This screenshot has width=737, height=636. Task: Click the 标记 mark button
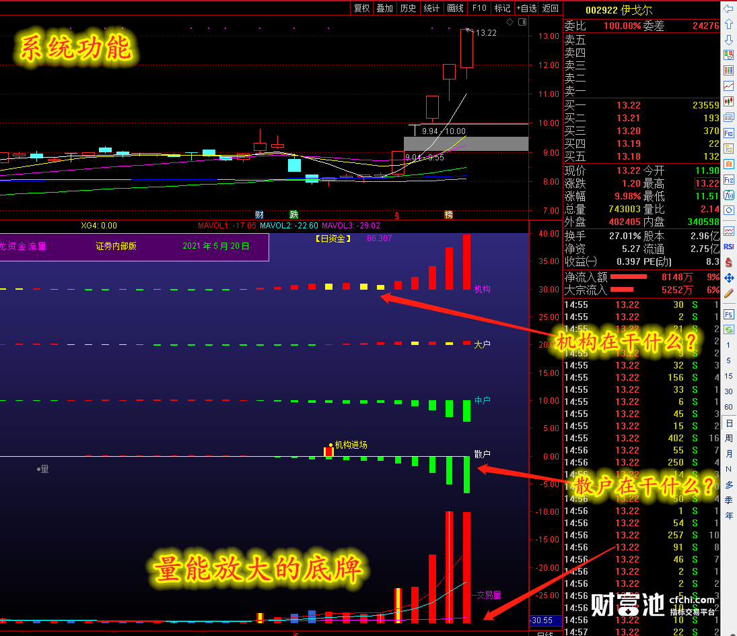click(503, 8)
